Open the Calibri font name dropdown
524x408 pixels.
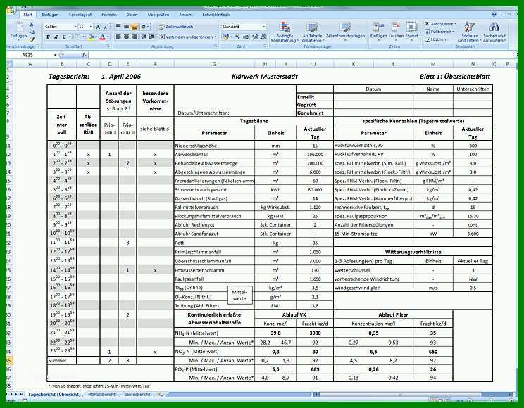pos(75,27)
